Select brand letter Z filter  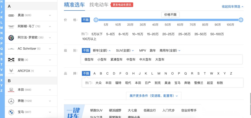pos(231,74)
